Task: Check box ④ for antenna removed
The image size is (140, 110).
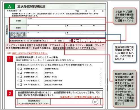Action: (21, 81)
